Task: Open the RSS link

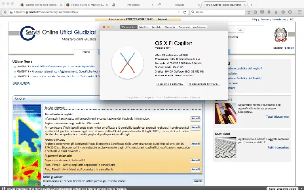Action: point(292,19)
